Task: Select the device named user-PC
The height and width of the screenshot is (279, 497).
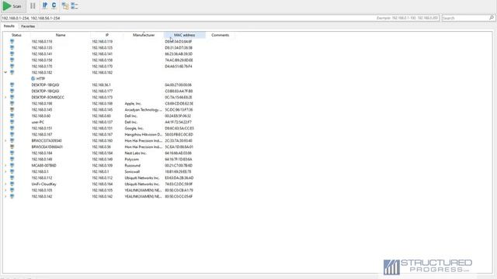Action: (38, 122)
